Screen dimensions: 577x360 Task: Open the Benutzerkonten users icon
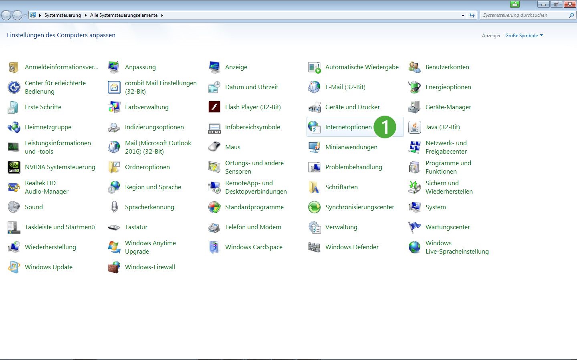pyautogui.click(x=414, y=67)
